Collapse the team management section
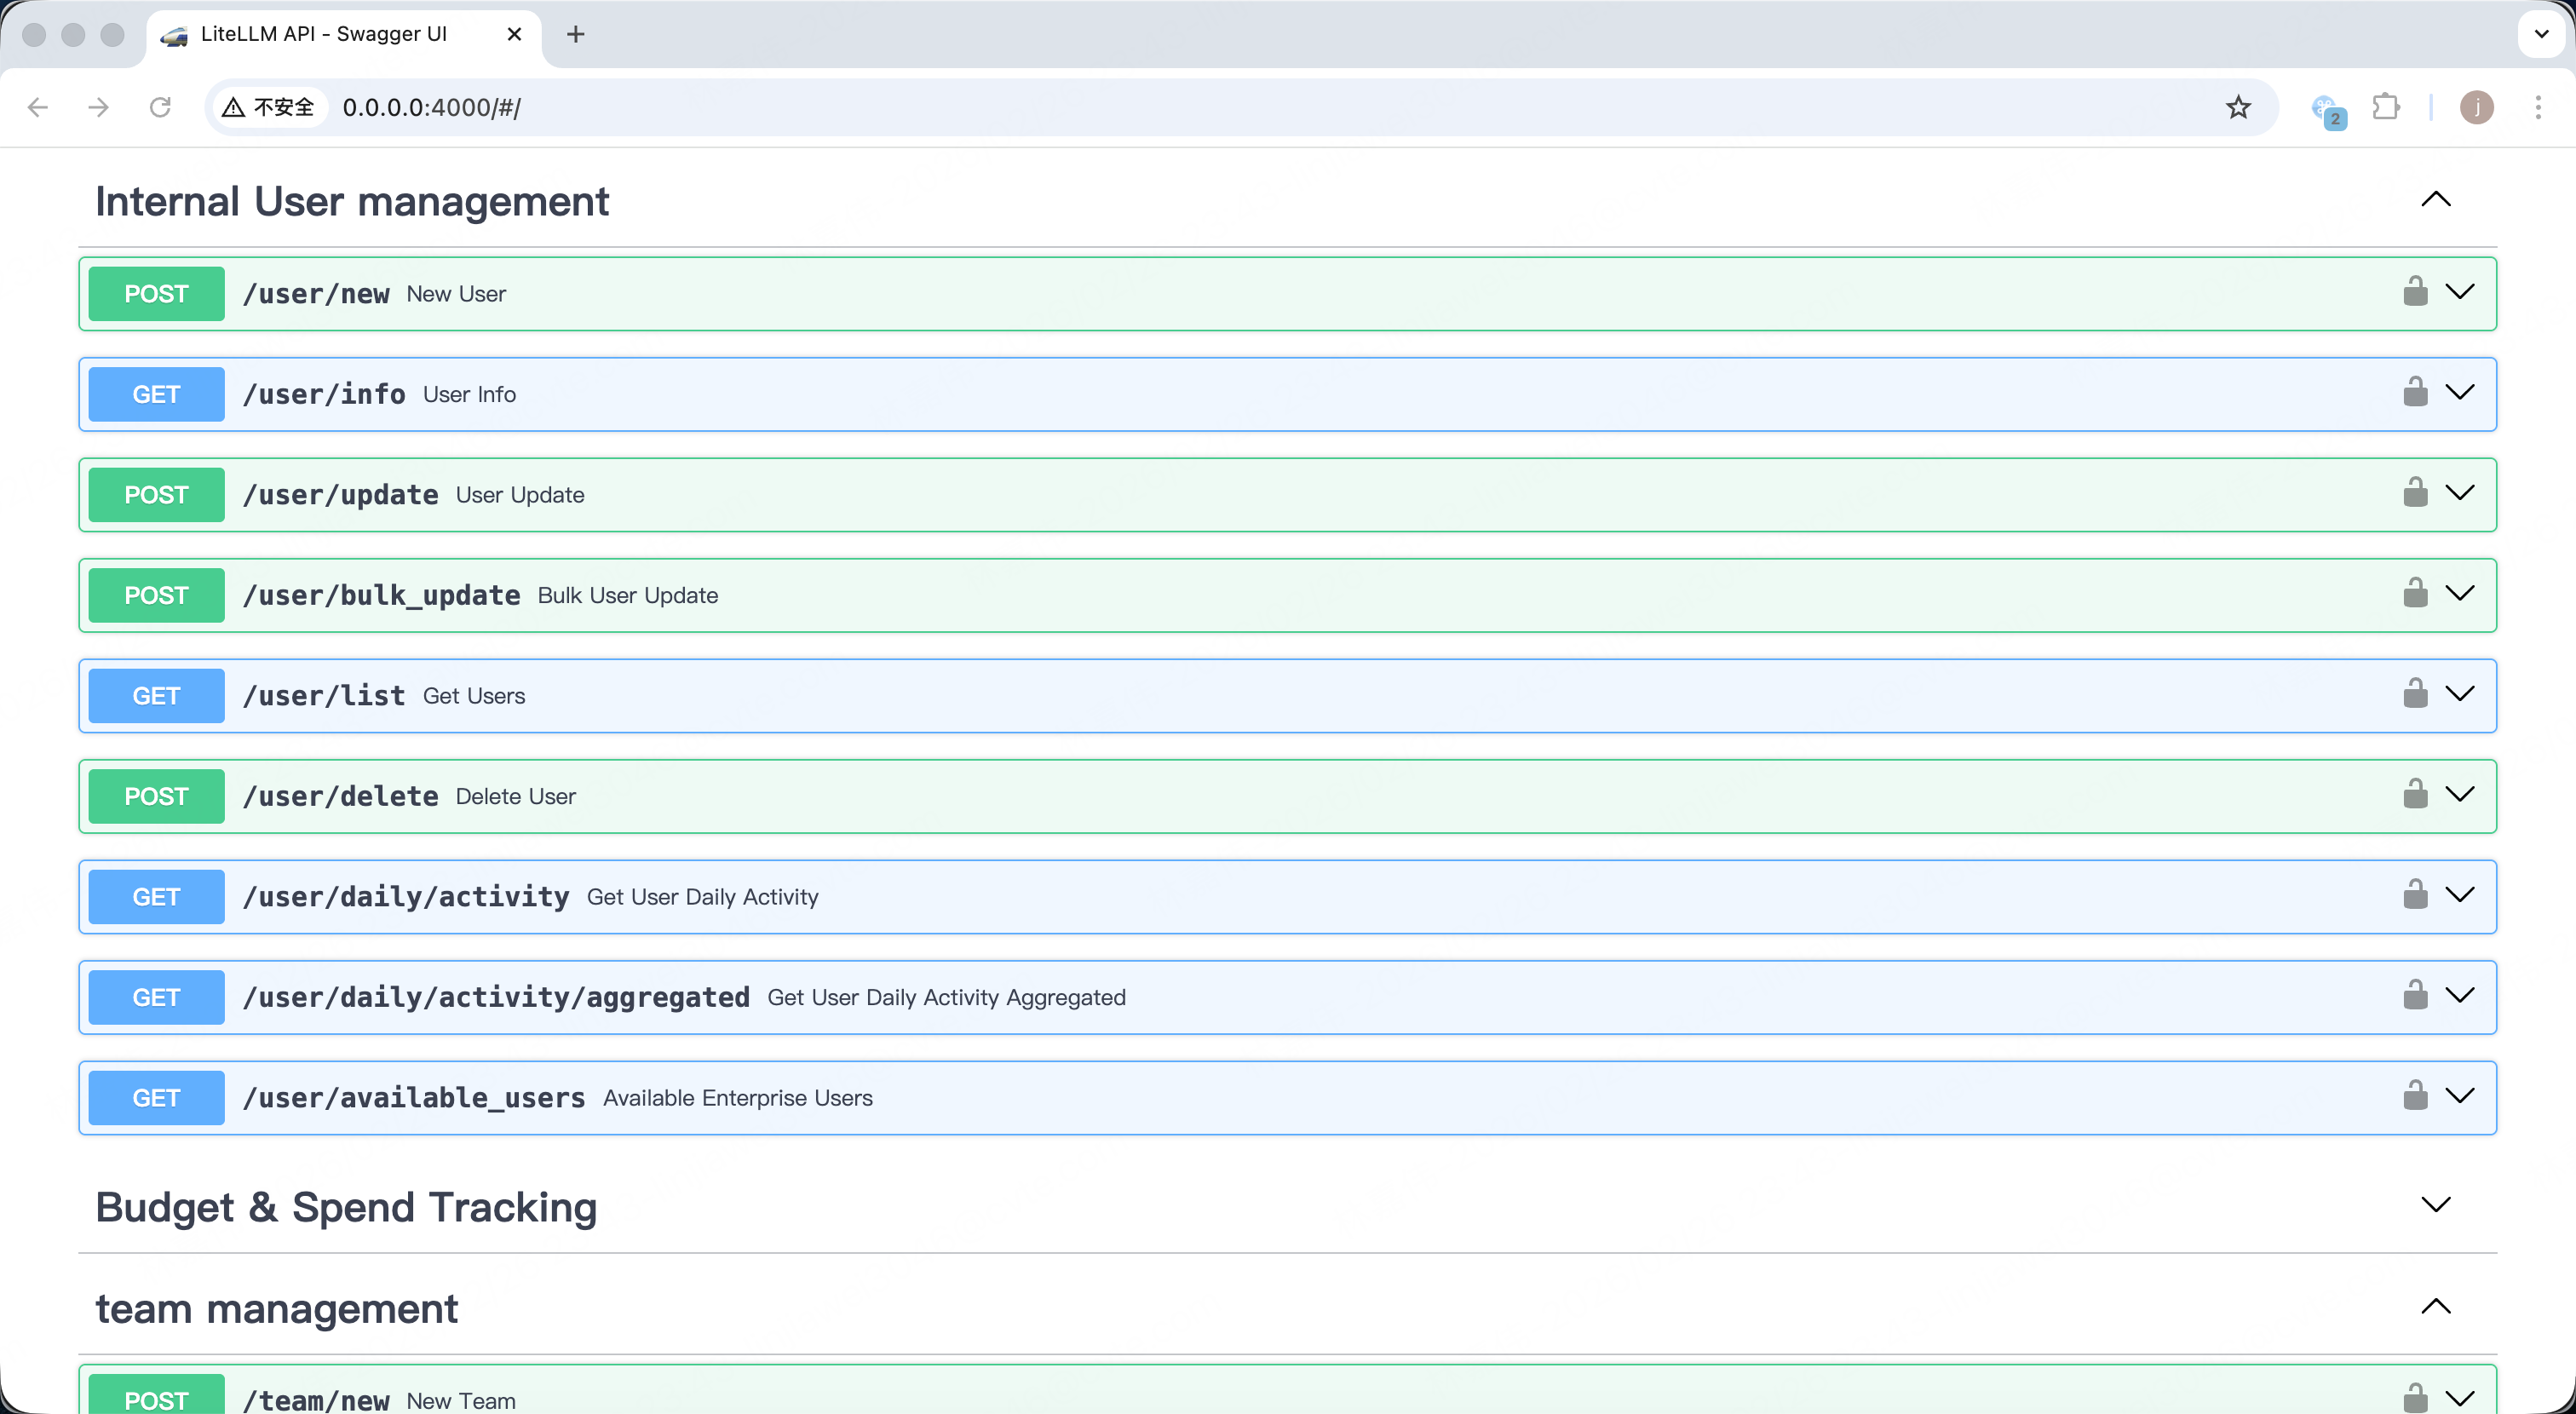 pyautogui.click(x=2435, y=1307)
